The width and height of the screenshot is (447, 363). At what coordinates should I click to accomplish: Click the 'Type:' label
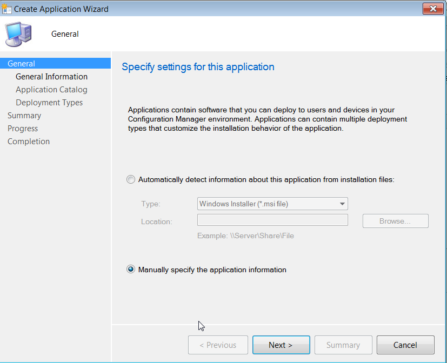pyautogui.click(x=151, y=204)
